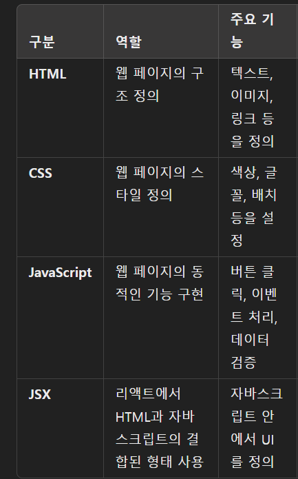298x479 pixels.
Task: Click the text '데이터 검증' in JavaScript row
Action: [x=250, y=351]
